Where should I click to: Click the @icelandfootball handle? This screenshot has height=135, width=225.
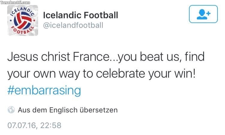coord(73,25)
